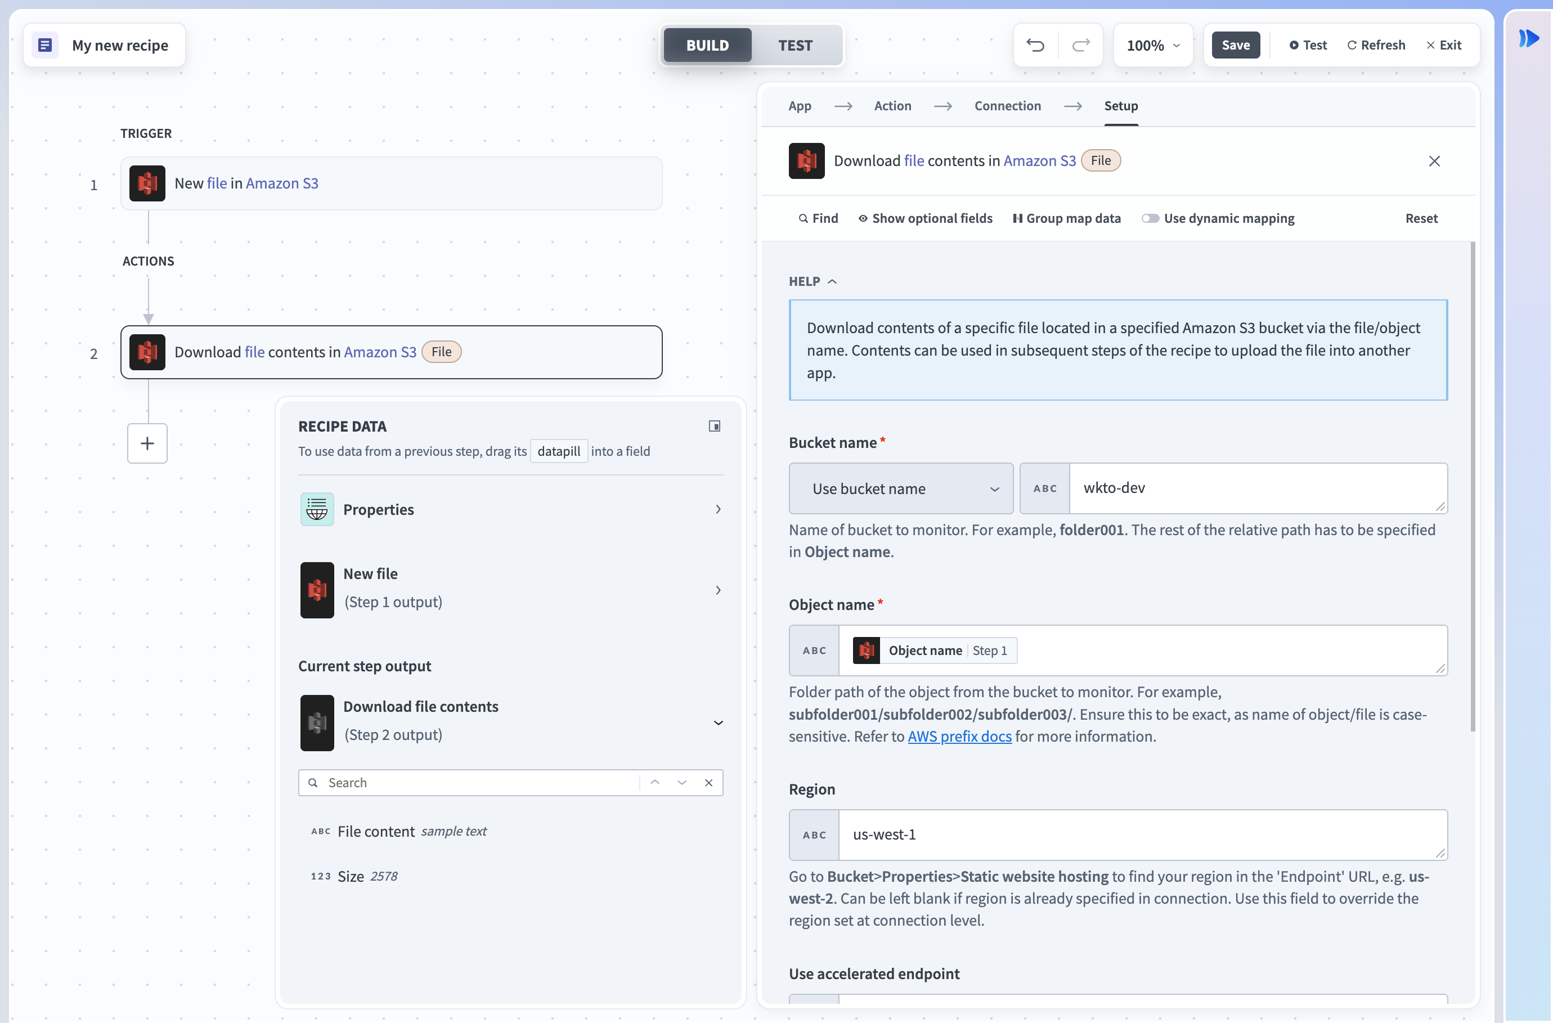1553x1023 pixels.
Task: Open the collapsed right sidebar arrow icon
Action: pos(1529,38)
